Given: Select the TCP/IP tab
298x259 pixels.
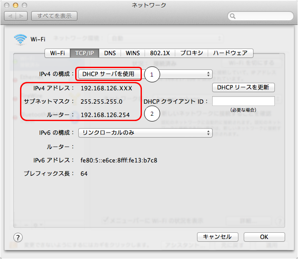Looking at the screenshot, I should point(85,53).
